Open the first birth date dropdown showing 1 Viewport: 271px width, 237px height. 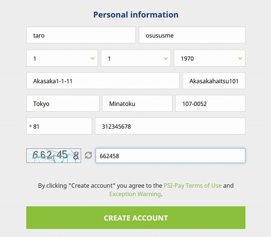(62, 58)
